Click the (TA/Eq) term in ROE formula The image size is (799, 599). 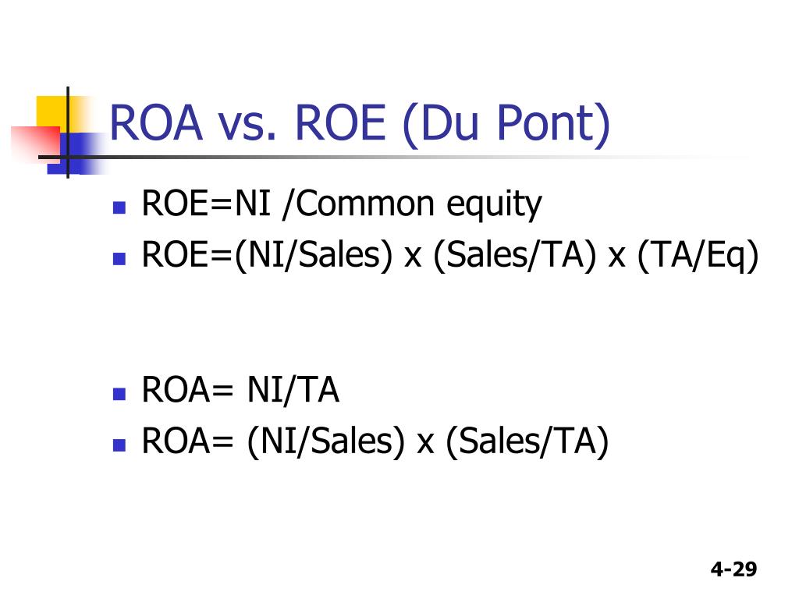click(698, 256)
